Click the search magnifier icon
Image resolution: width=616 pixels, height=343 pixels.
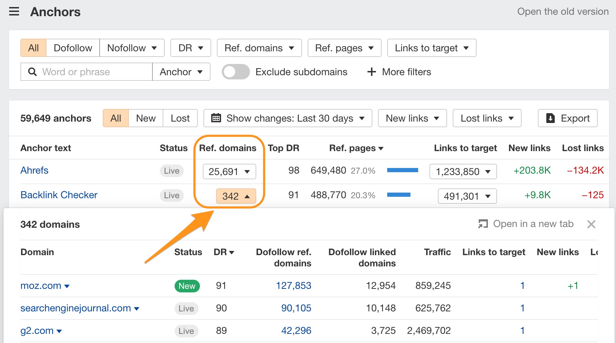(x=32, y=72)
